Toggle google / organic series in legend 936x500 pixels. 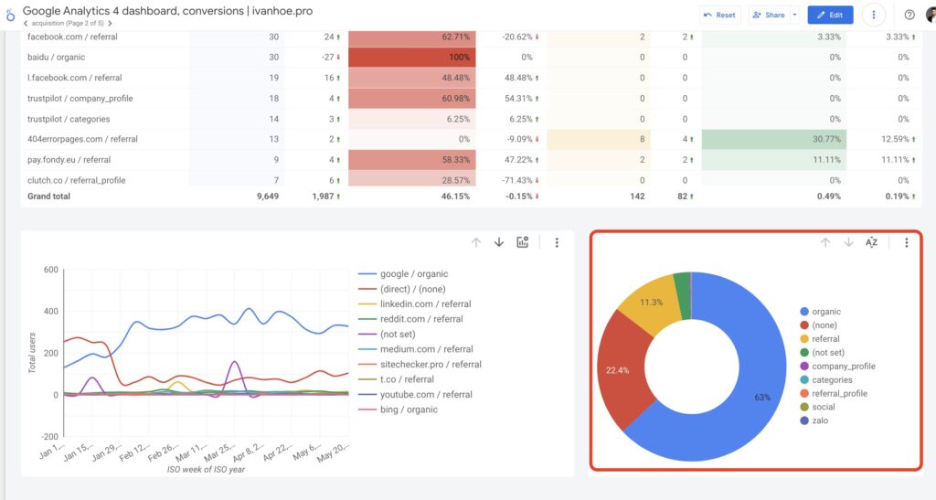413,273
